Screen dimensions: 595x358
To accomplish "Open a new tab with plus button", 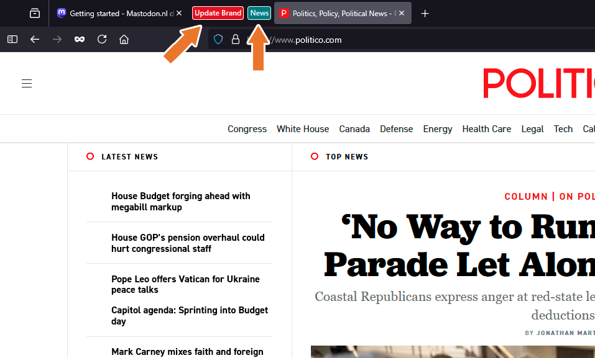I will point(425,13).
